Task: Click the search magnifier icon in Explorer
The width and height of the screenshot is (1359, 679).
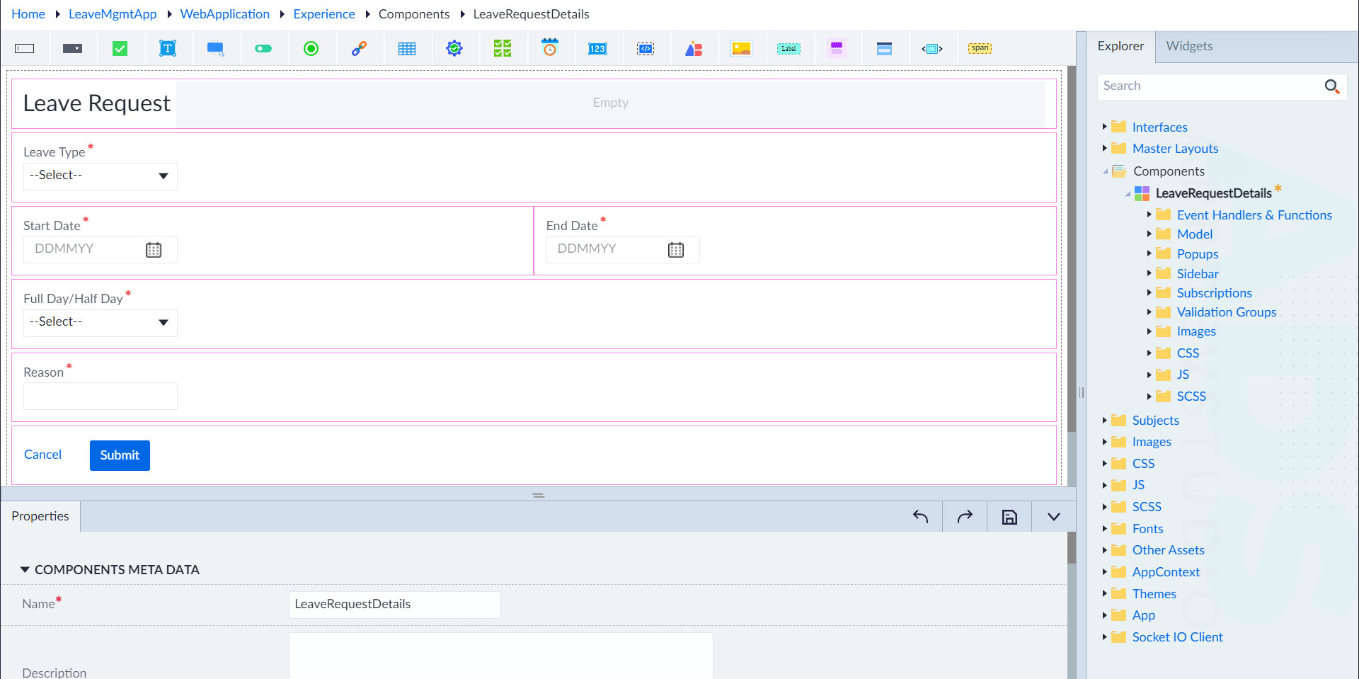Action: [1331, 86]
